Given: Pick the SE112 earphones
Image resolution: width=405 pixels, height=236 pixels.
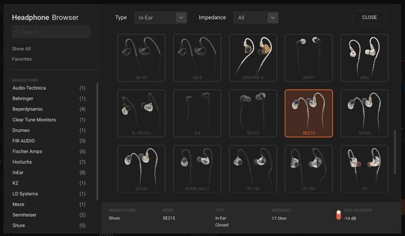Looking at the screenshot, I should click(253, 113).
